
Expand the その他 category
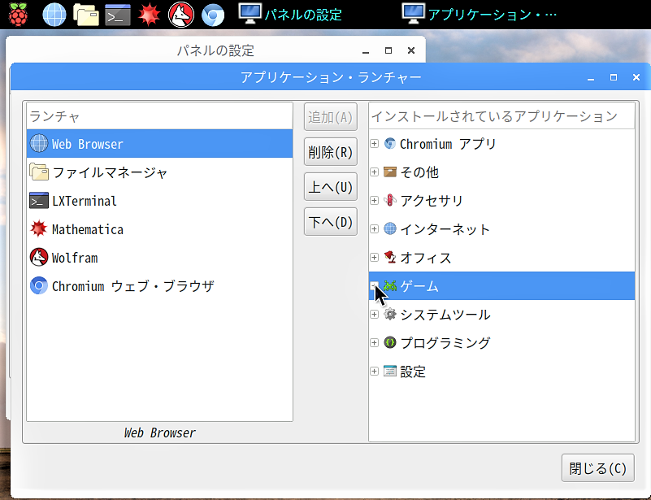click(x=375, y=172)
